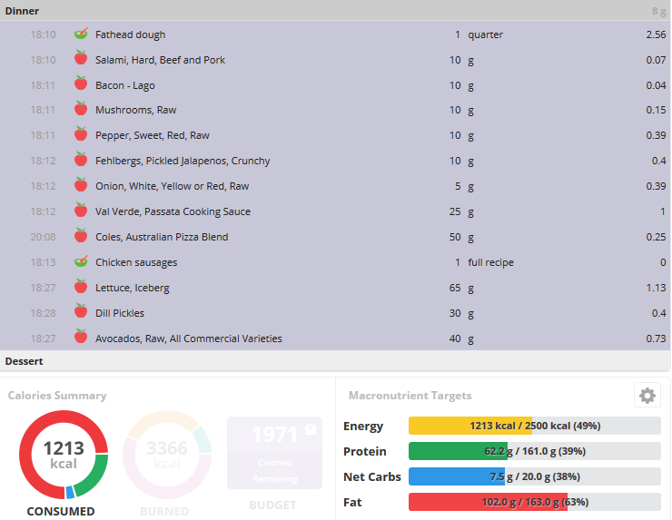Click the 25 g amount for Val Verde Passata
The height and width of the screenshot is (520, 672).
click(461, 211)
